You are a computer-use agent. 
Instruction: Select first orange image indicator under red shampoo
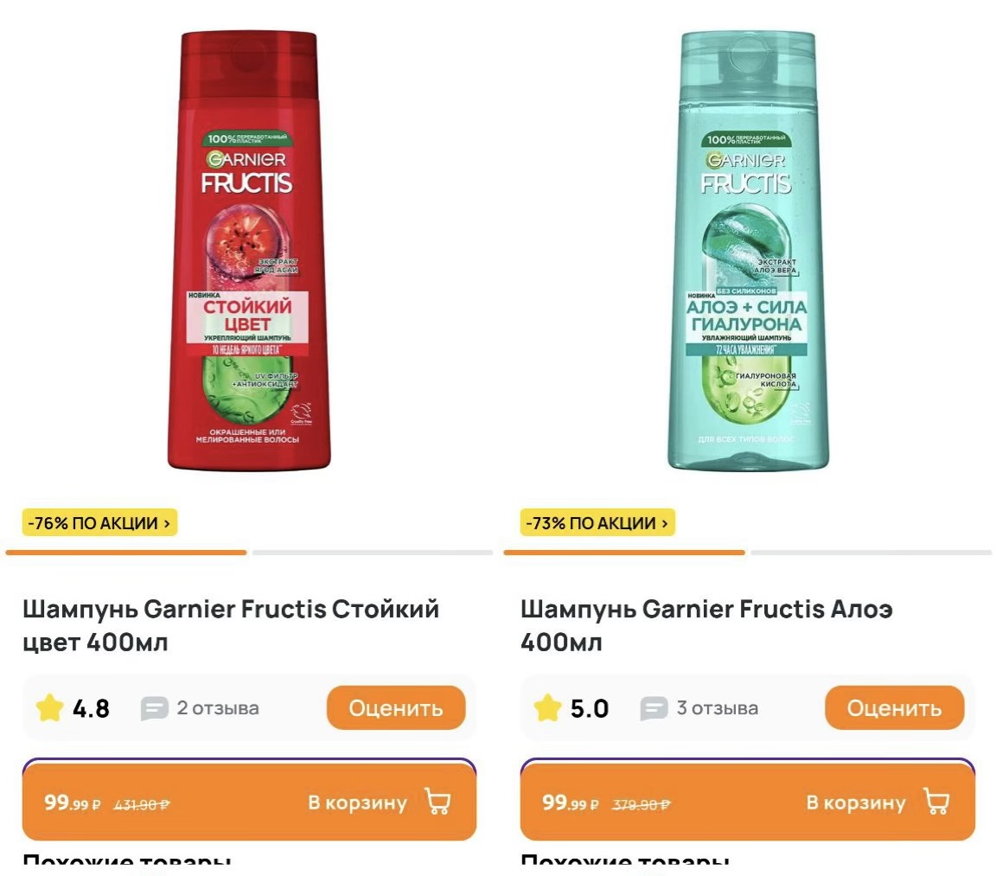point(125,553)
